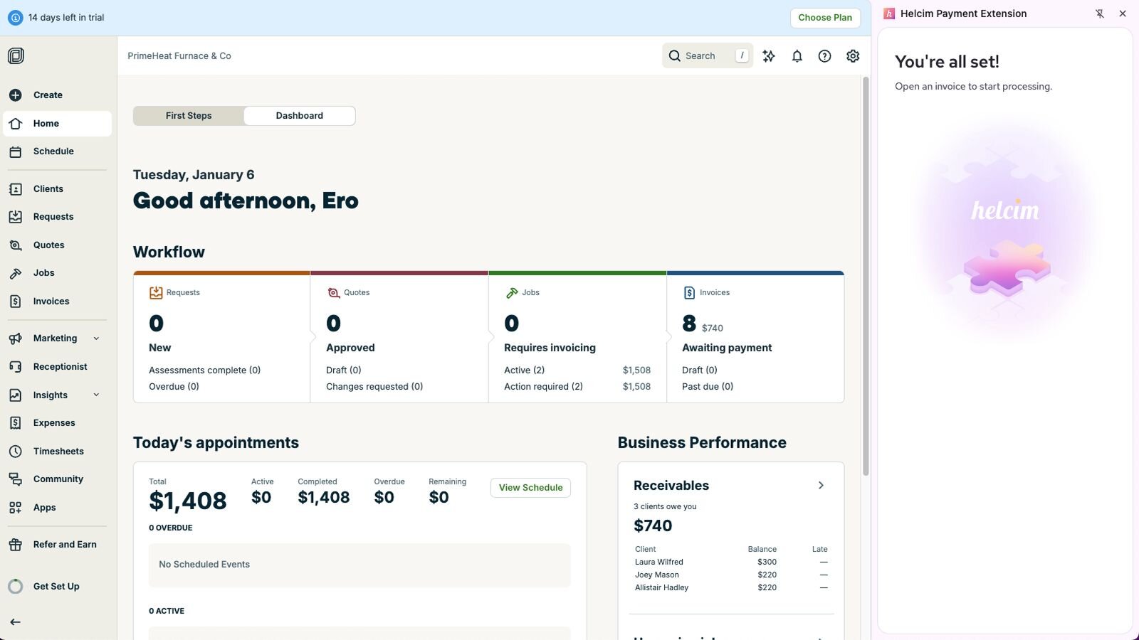Go to Invoices in the sidebar
Image resolution: width=1139 pixels, height=640 pixels.
(x=51, y=302)
